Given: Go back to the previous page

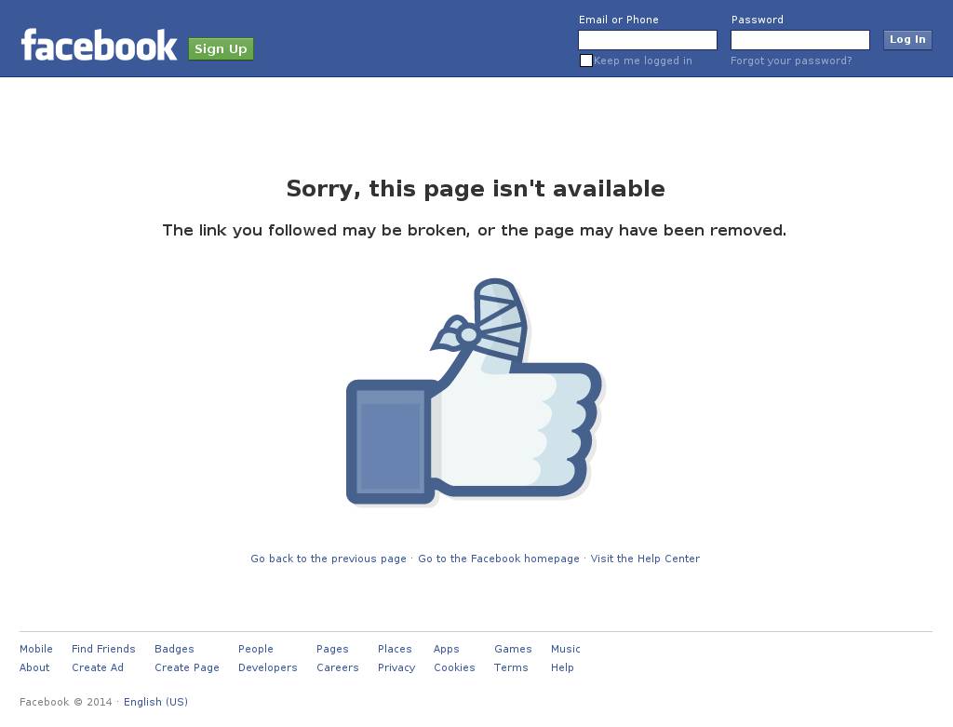Looking at the screenshot, I should pyautogui.click(x=329, y=559).
